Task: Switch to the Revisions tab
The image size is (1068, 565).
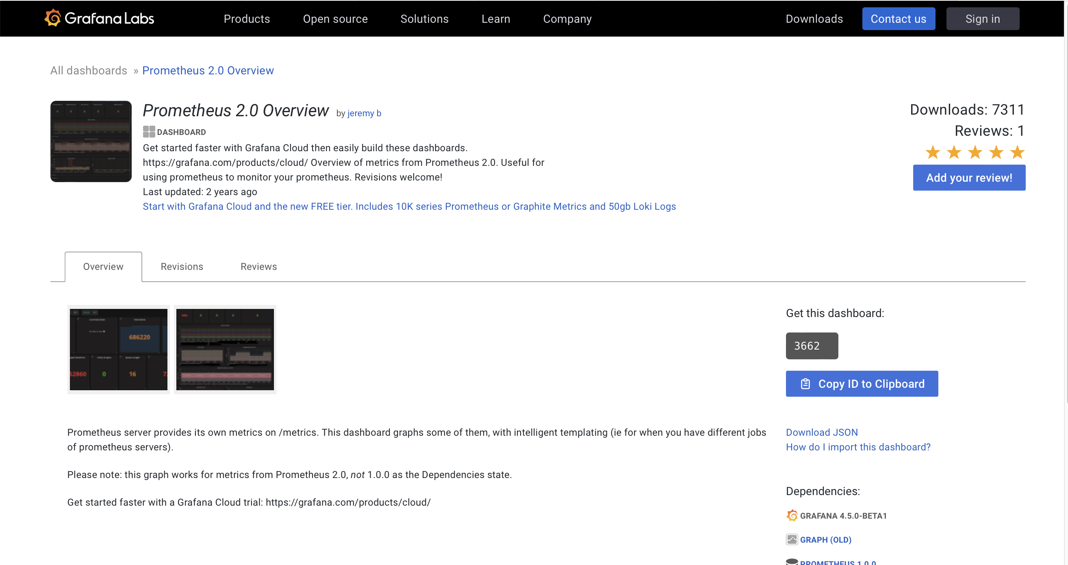Action: click(x=182, y=266)
